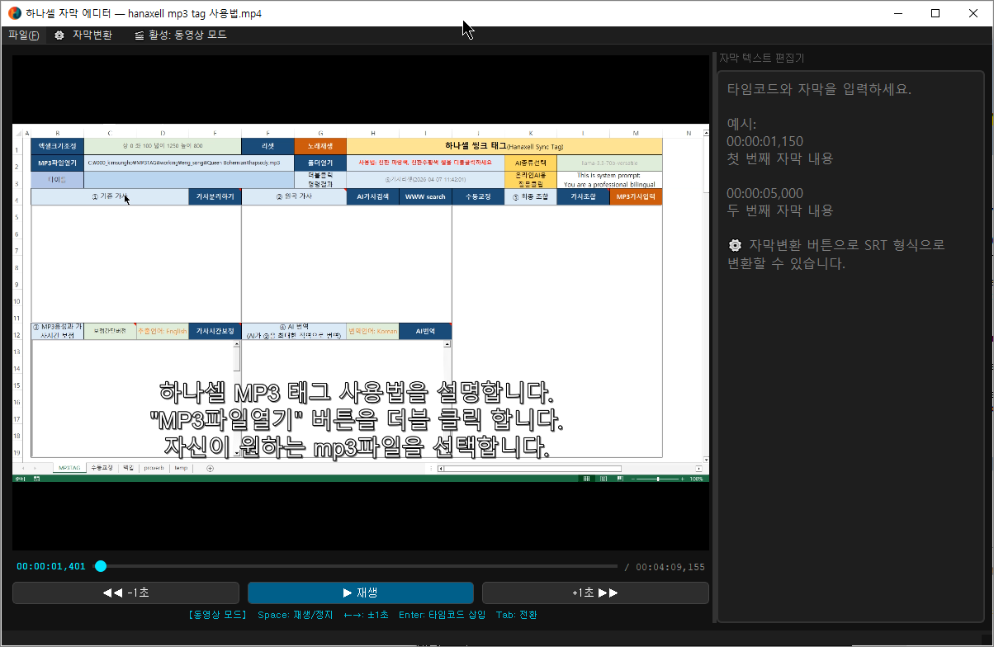Image resolution: width=994 pixels, height=647 pixels.
Task: Click the current timecode 00:00:01,401
Action: click(x=51, y=567)
